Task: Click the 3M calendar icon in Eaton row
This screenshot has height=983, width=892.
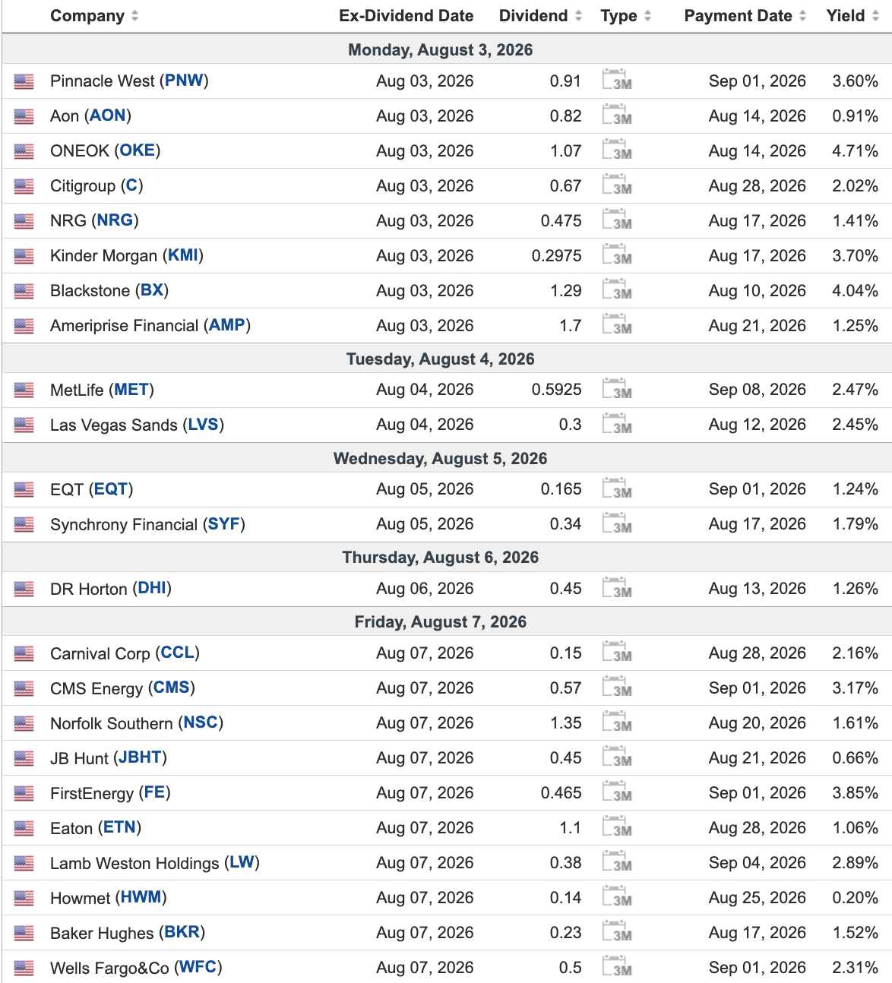Action: tap(617, 827)
